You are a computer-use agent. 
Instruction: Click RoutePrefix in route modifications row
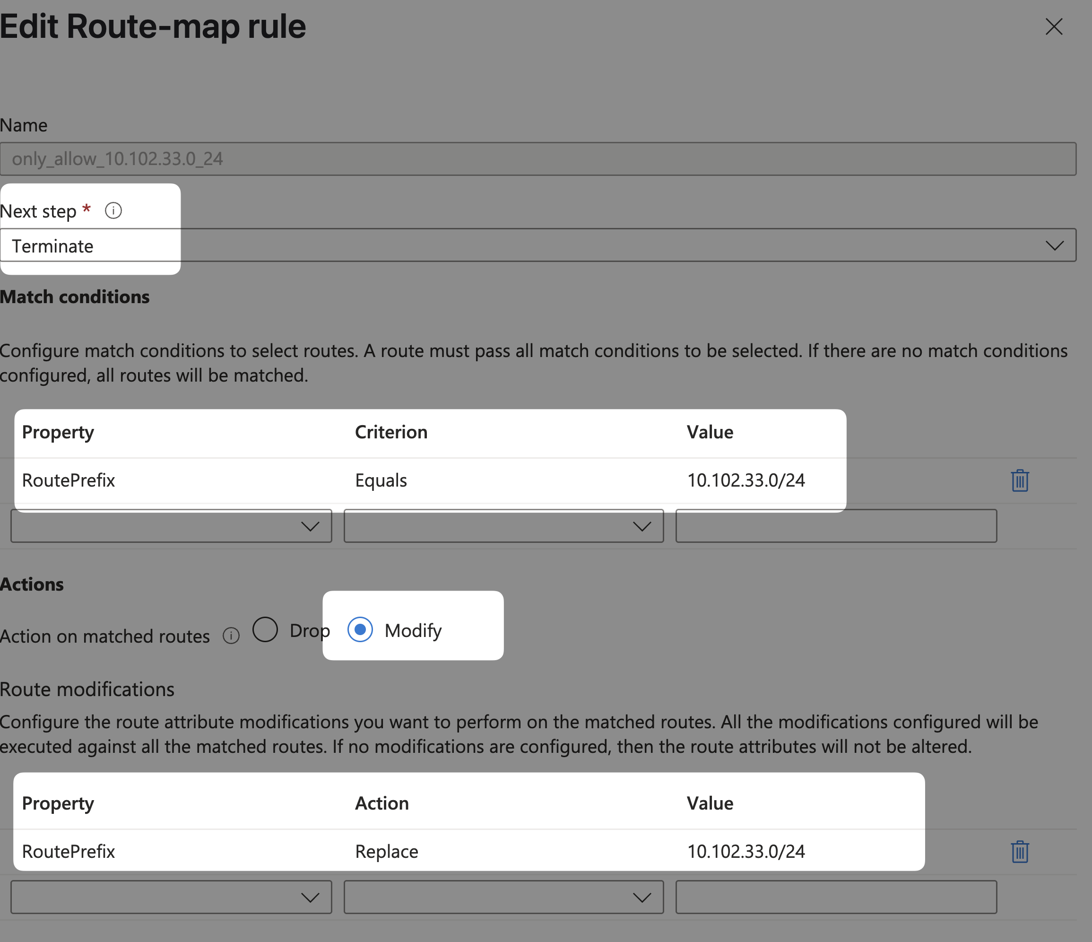69,851
